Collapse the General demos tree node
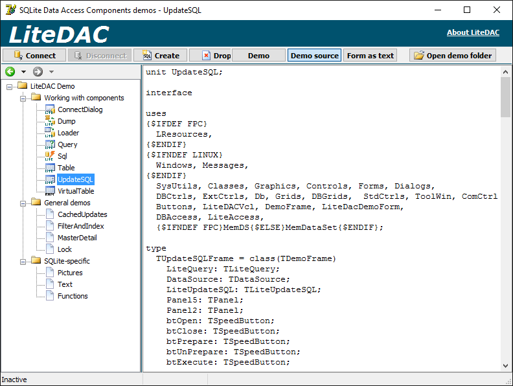This screenshot has height=386, width=513. pyautogui.click(x=23, y=203)
